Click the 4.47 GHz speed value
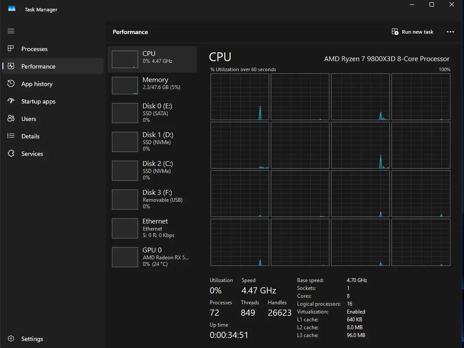Image resolution: width=464 pixels, height=348 pixels. [x=259, y=290]
